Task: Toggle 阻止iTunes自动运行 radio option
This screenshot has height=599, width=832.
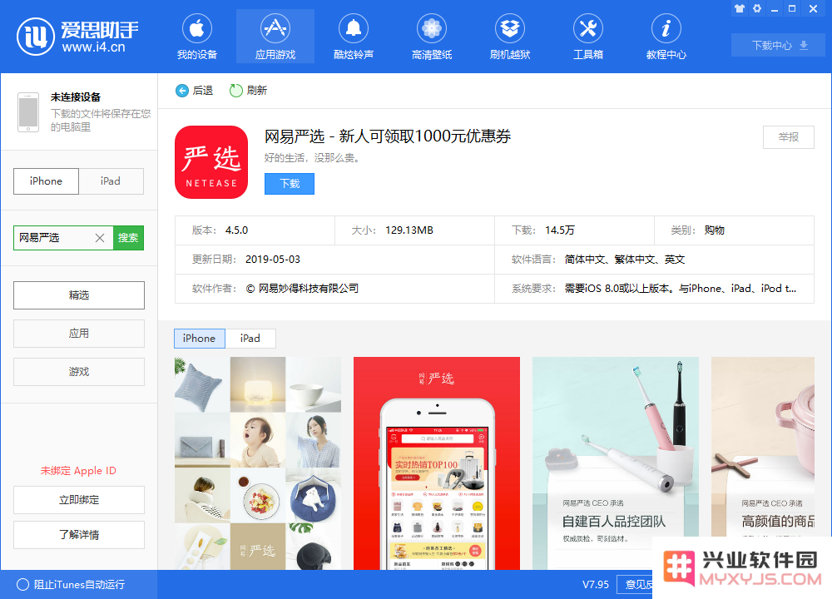Action: pyautogui.click(x=22, y=585)
